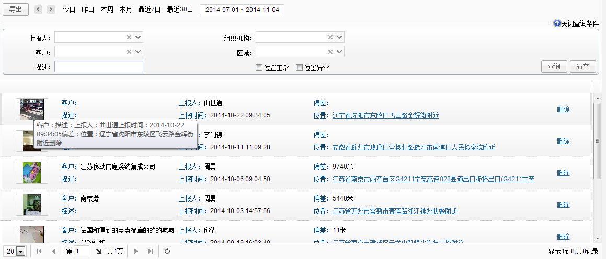The width and height of the screenshot is (606, 259).
Task: Click the up-arrow icon beside 关闭查询条件
Action: coord(557,23)
